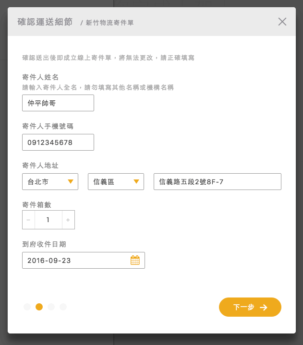Expand the 信義區 district dropdown
303x345 pixels.
coord(116,181)
